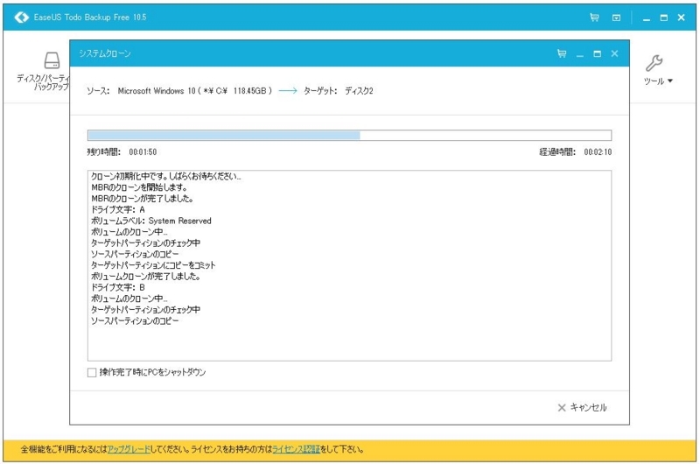
Task: Enable shutdown PC when operation completes checkbox
Action: (92, 372)
